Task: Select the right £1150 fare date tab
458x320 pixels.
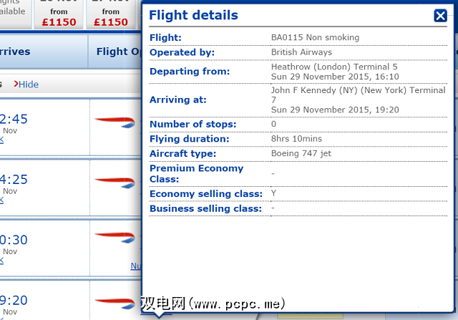Action: pos(111,16)
